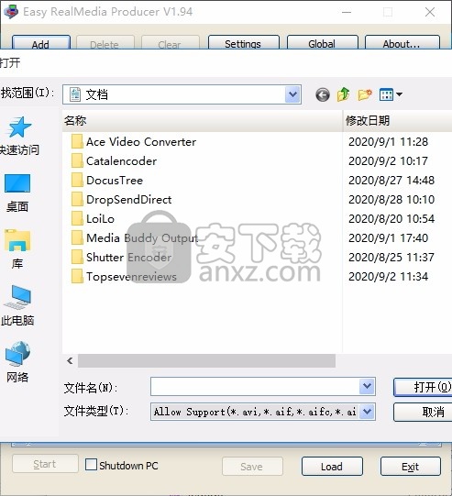This screenshot has height=496, width=452.
Task: Select the Shutter Encoder folder icon
Action: click(x=77, y=258)
